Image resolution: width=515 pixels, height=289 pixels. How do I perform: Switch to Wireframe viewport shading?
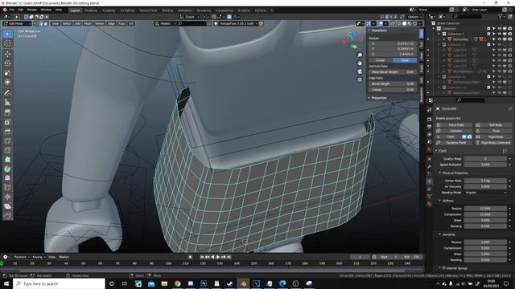[x=399, y=23]
